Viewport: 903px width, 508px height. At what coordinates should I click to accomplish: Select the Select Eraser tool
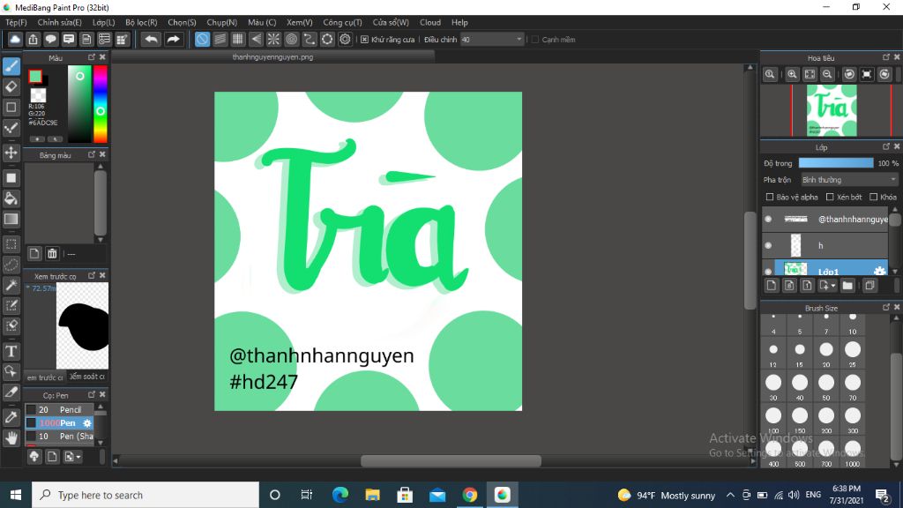(11, 325)
